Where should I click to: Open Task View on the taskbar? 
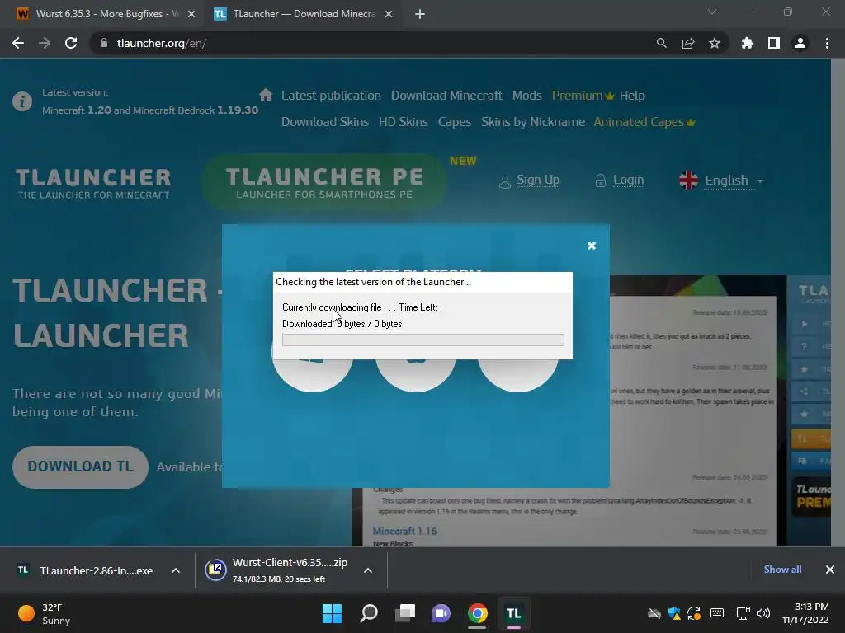pos(404,613)
